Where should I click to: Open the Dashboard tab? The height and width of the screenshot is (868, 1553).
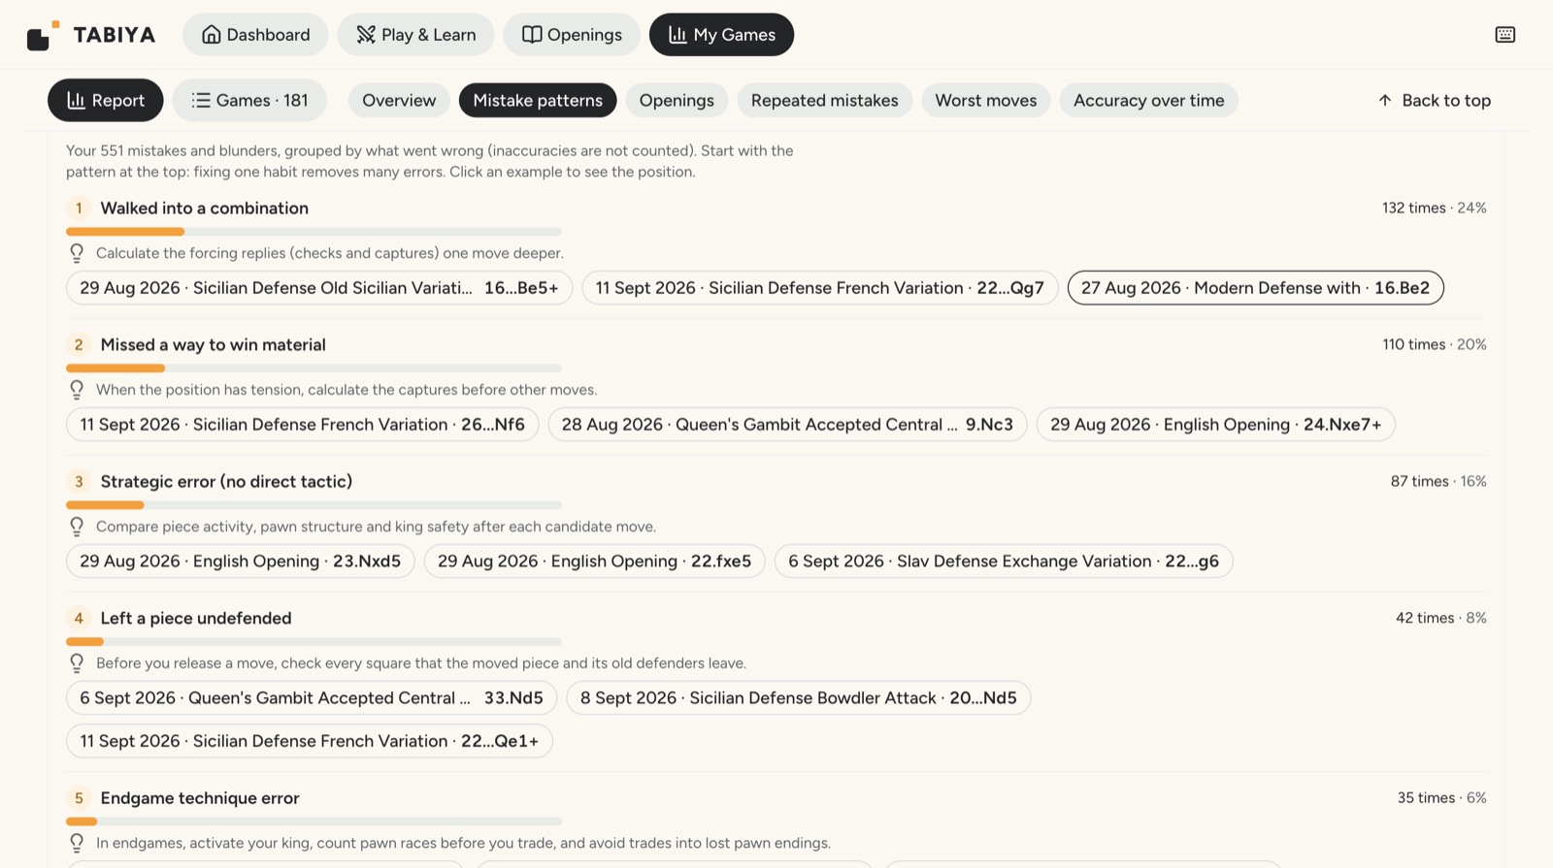(x=255, y=35)
